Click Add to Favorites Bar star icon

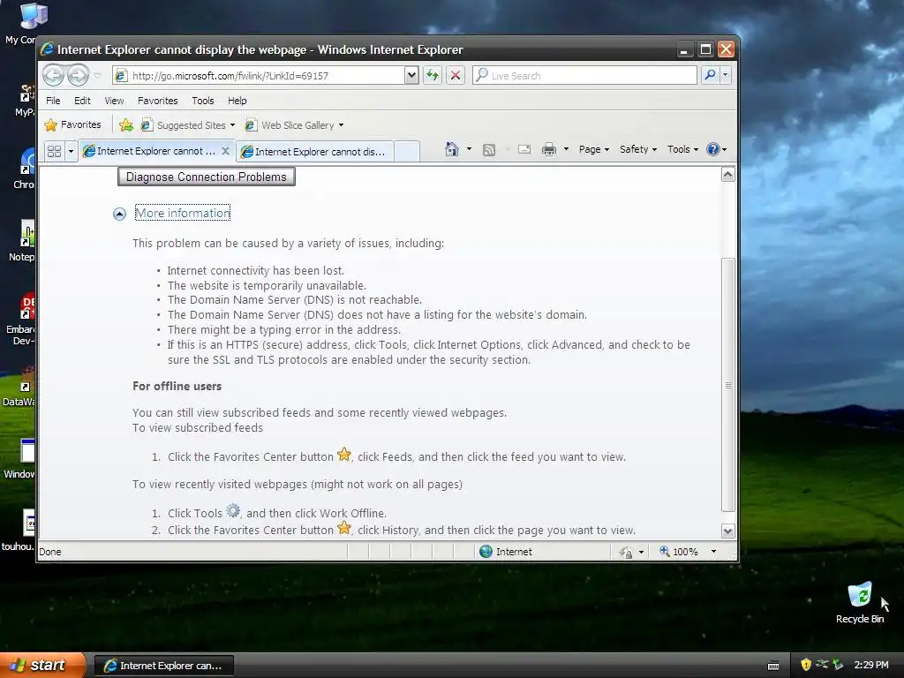point(125,125)
